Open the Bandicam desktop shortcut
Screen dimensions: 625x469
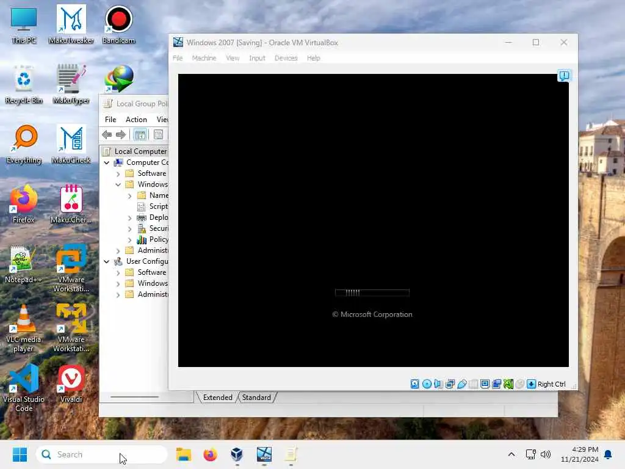(x=119, y=24)
